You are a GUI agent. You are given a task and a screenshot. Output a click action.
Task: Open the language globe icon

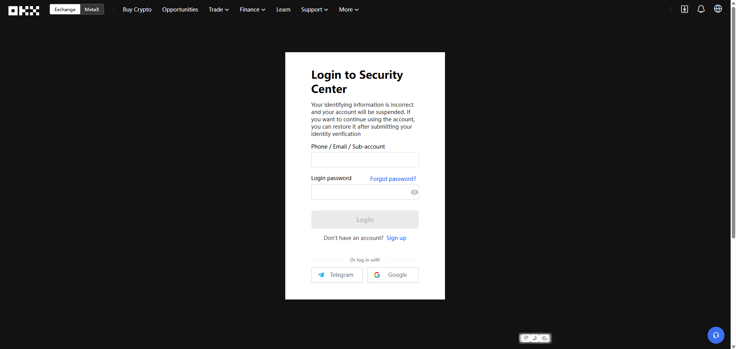[718, 9]
